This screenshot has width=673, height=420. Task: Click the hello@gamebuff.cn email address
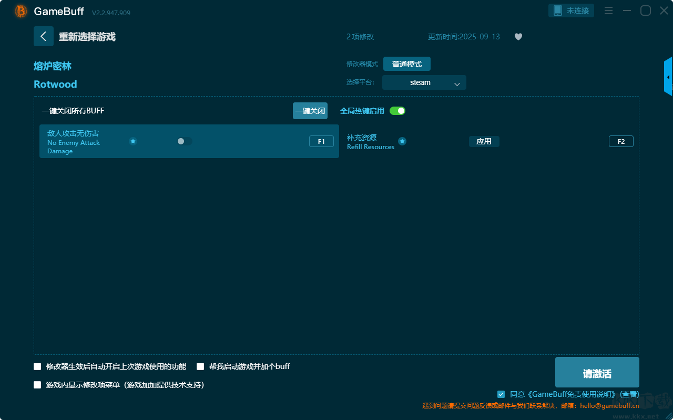point(610,406)
